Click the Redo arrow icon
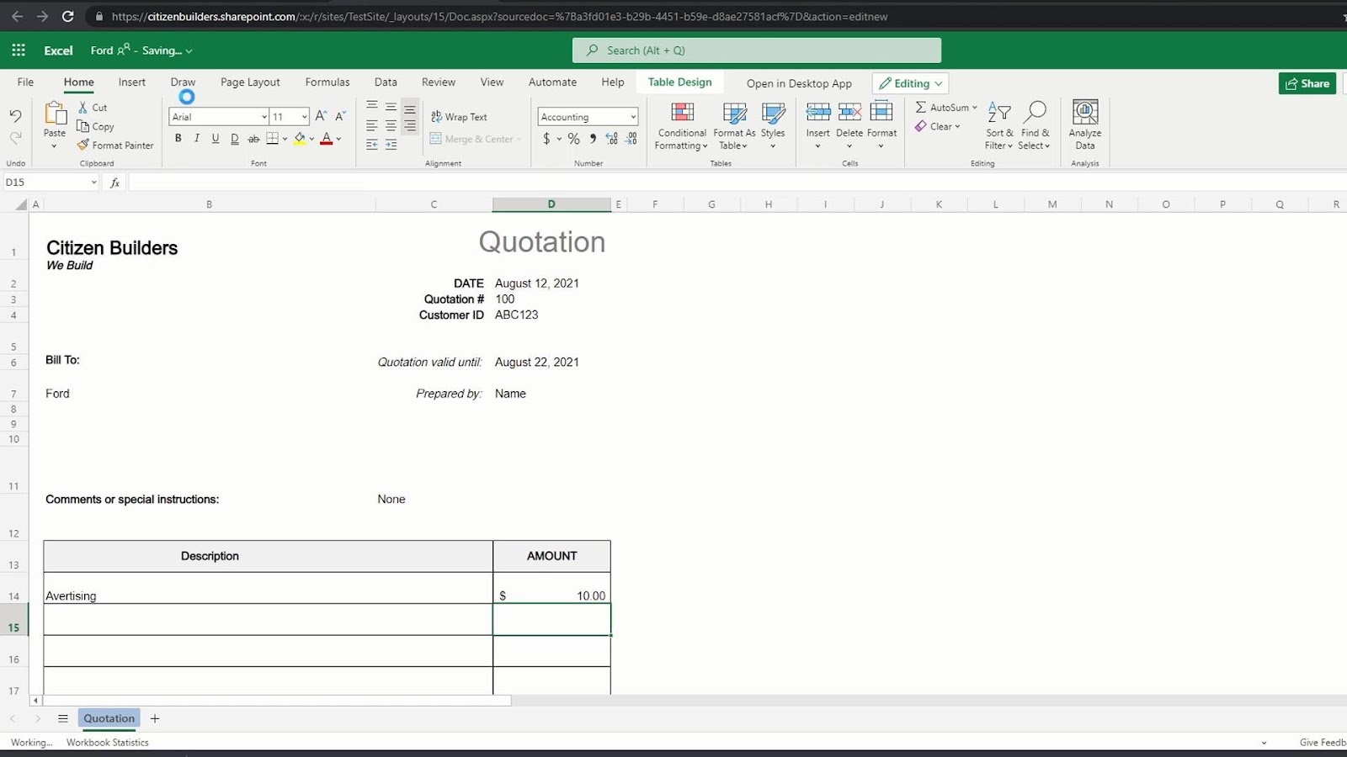 click(x=15, y=138)
